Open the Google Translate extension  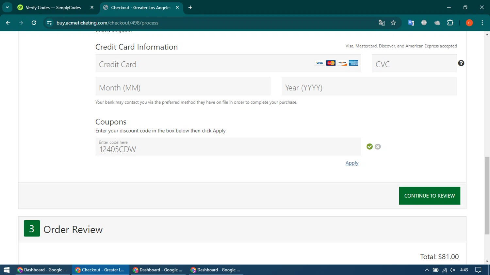(411, 23)
